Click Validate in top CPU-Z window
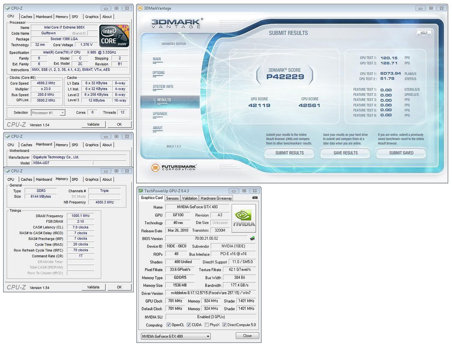This screenshot has height=347, width=452. [x=93, y=124]
